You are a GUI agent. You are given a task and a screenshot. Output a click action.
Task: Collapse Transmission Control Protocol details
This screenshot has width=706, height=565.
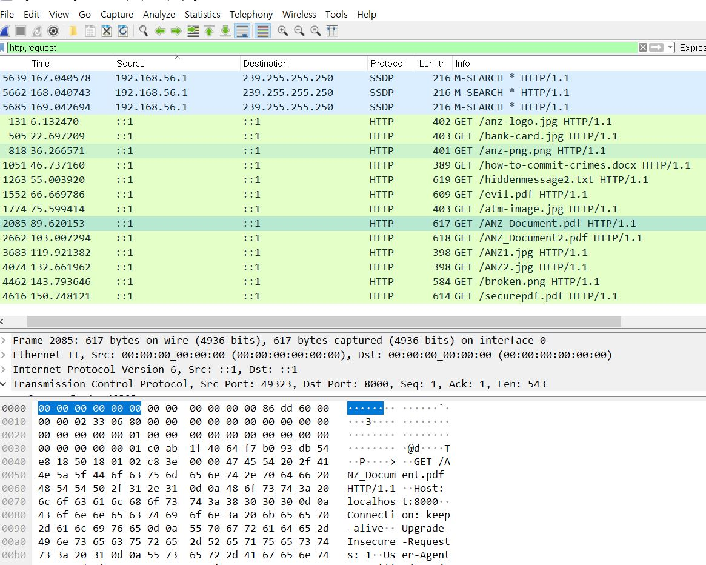pyautogui.click(x=4, y=384)
